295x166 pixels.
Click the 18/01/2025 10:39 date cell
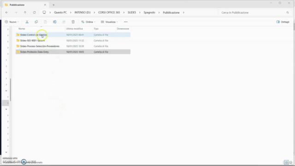(75, 46)
